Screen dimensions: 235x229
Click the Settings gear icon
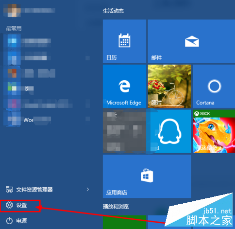[x=9, y=205]
